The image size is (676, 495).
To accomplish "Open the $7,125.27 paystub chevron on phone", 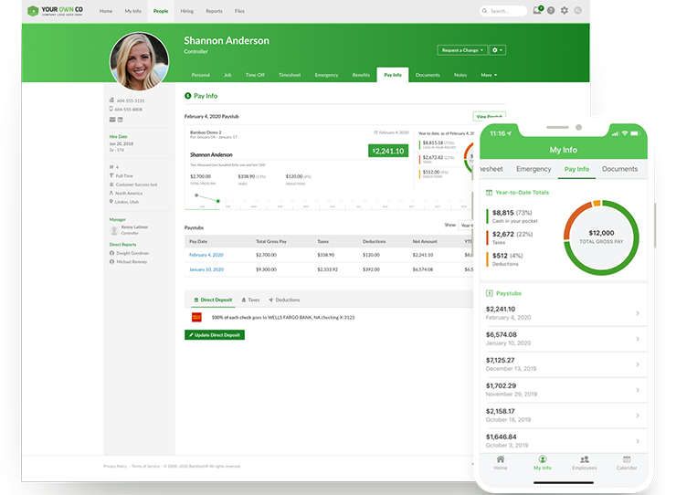I will coord(638,364).
